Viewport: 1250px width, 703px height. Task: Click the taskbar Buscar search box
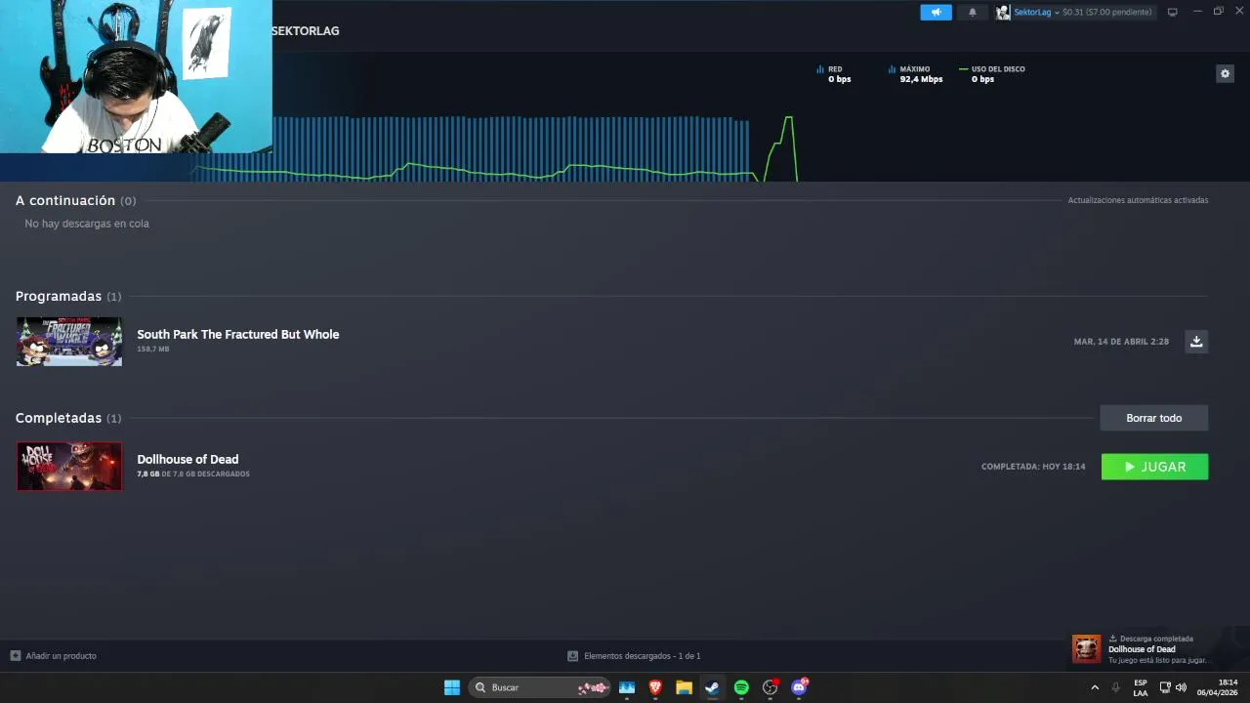coord(540,687)
